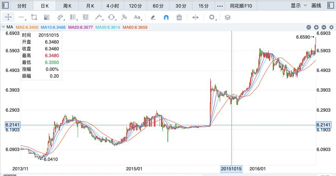
Task: Choose the straight line drawing tool
Action: coord(22,17)
